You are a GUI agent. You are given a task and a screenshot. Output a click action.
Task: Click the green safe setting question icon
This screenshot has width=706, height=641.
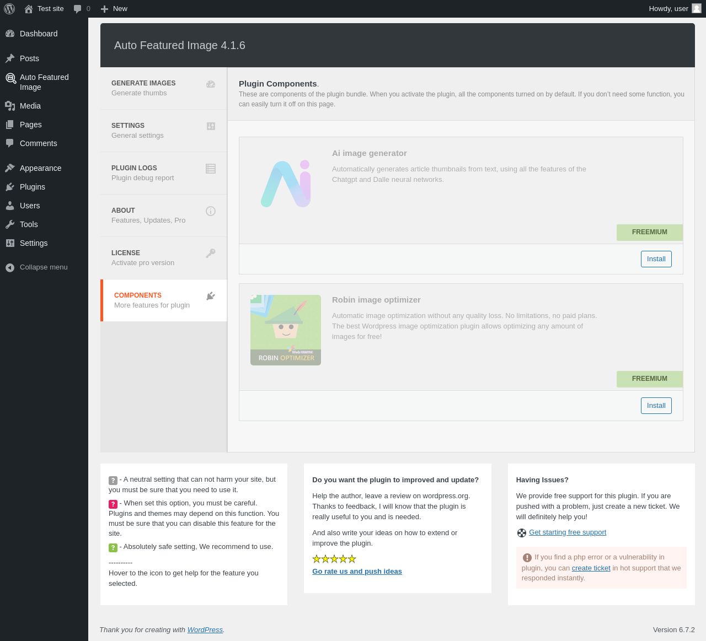(113, 548)
